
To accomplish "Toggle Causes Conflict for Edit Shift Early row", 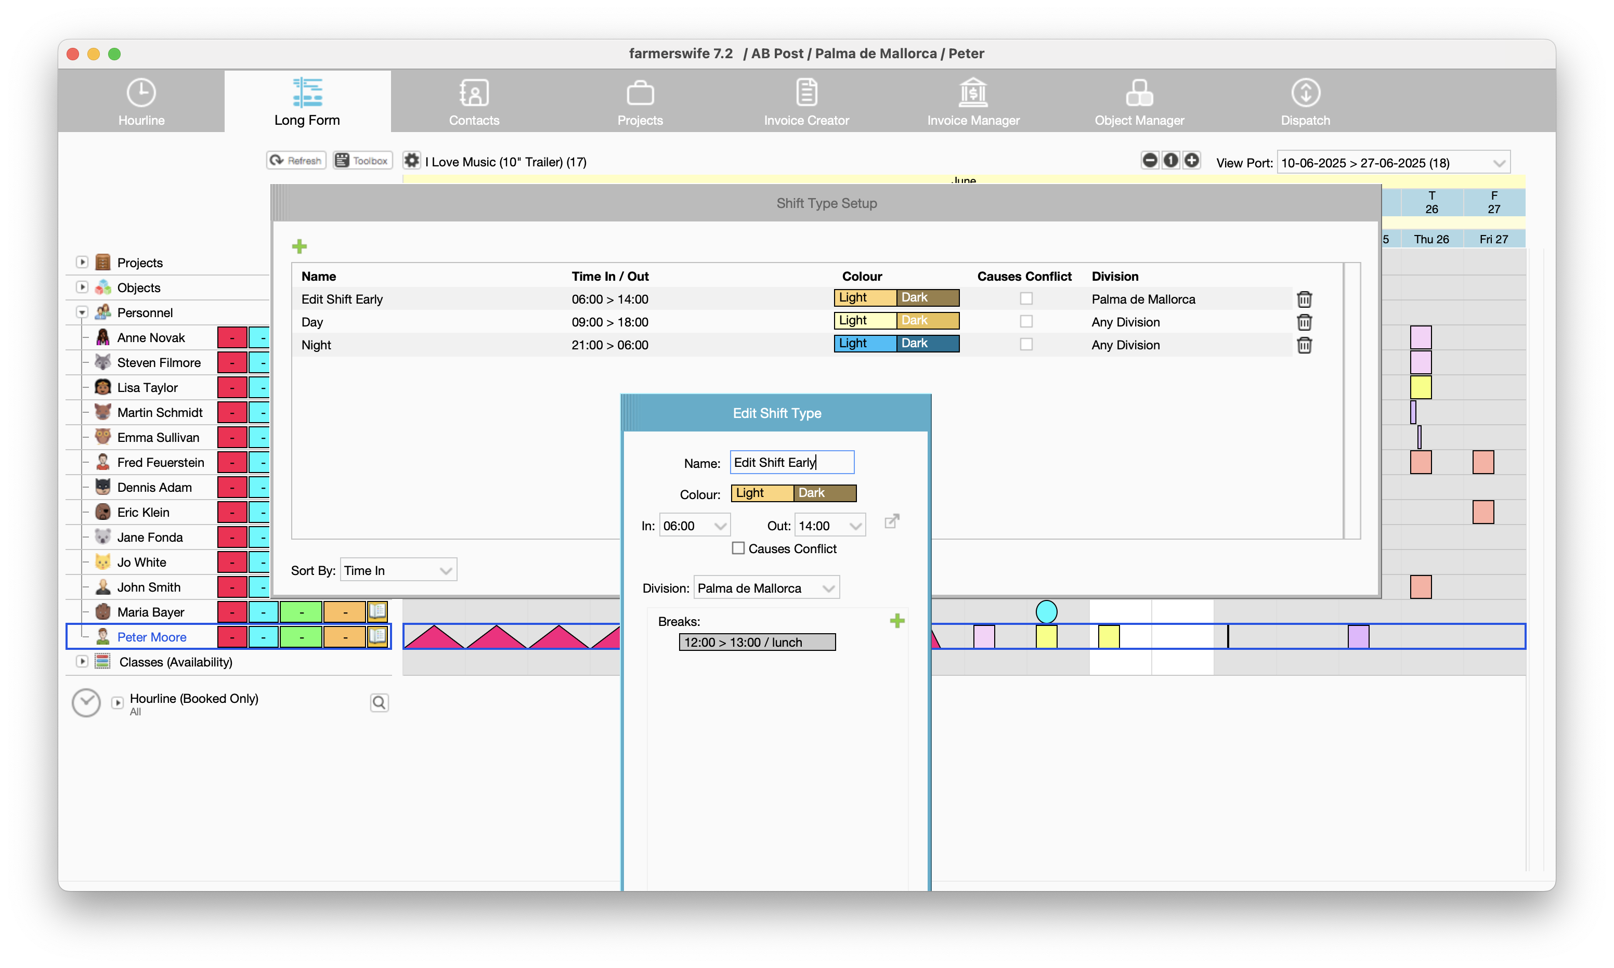I will pos(1026,299).
